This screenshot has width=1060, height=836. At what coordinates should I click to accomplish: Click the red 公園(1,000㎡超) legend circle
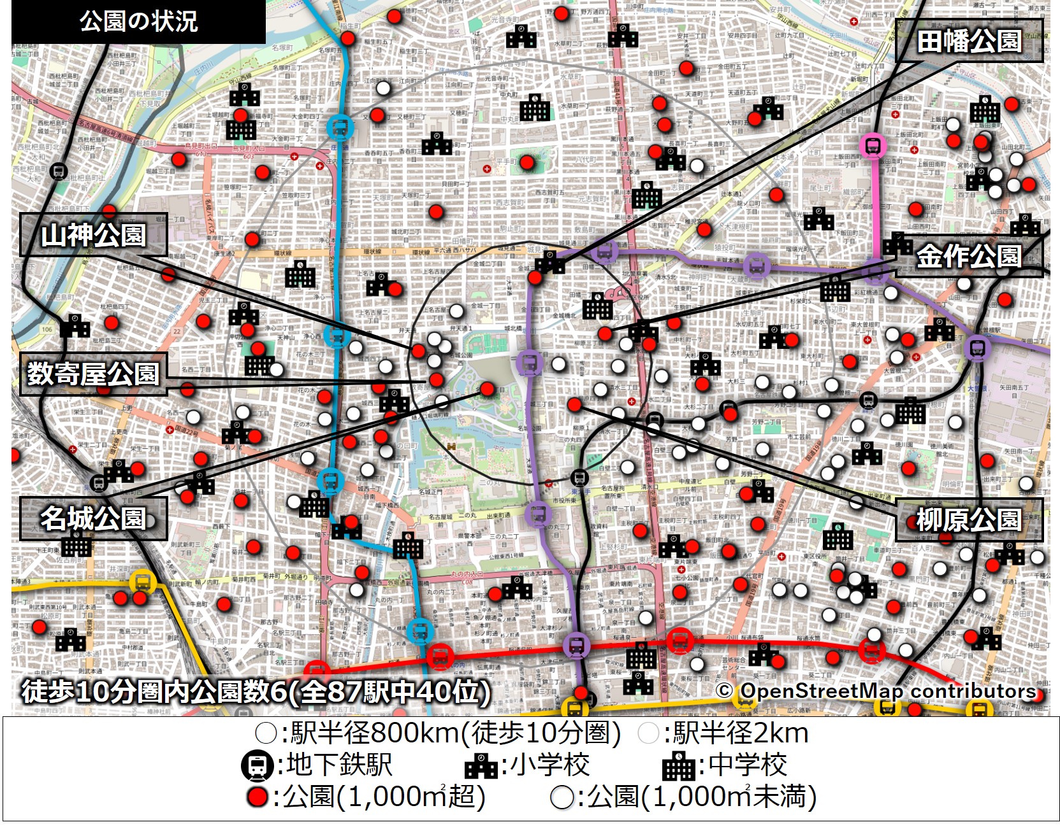click(x=258, y=797)
